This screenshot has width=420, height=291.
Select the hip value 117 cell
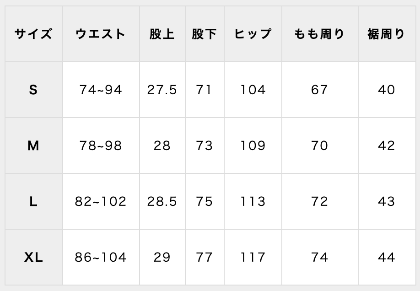point(253,258)
